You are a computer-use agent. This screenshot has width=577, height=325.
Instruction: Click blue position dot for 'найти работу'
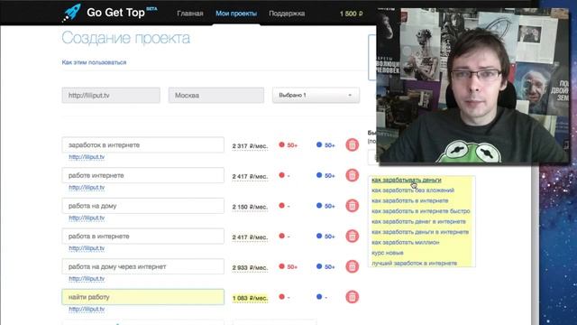coord(319,297)
